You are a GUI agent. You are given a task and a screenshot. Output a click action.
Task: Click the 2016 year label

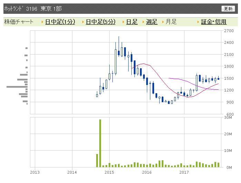pos(147,172)
